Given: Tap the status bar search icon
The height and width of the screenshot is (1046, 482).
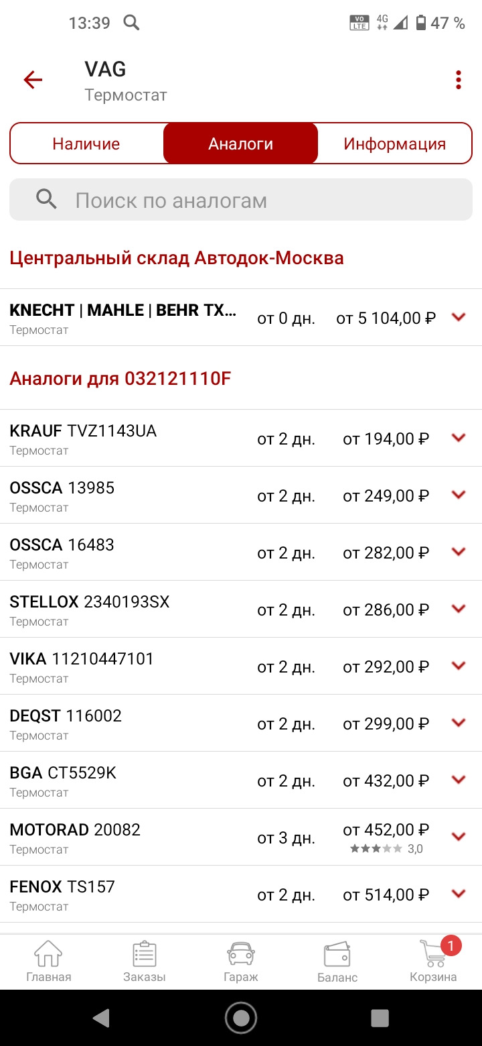Looking at the screenshot, I should pyautogui.click(x=132, y=23).
